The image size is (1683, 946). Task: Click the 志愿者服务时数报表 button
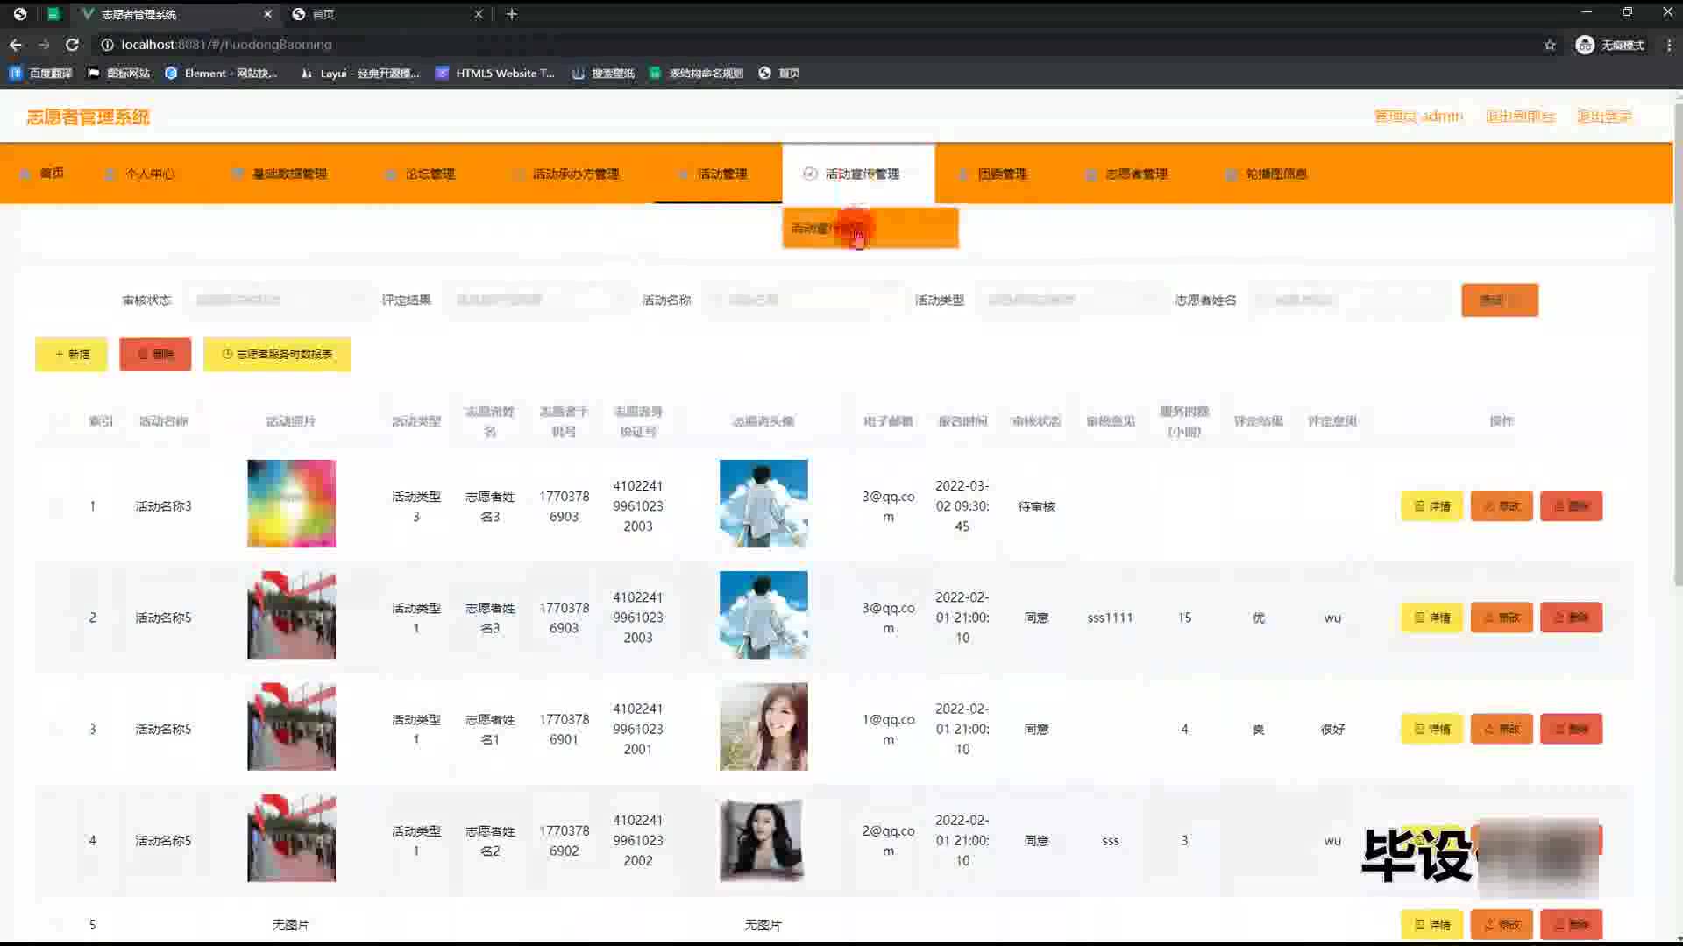pos(276,355)
